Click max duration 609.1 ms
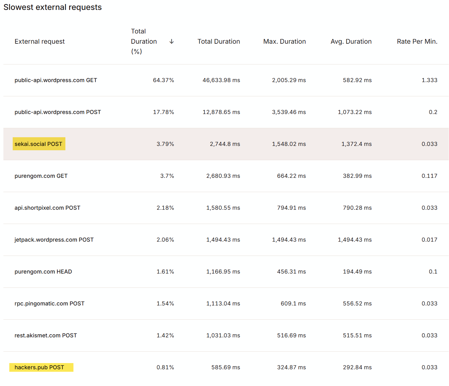 [x=293, y=304]
